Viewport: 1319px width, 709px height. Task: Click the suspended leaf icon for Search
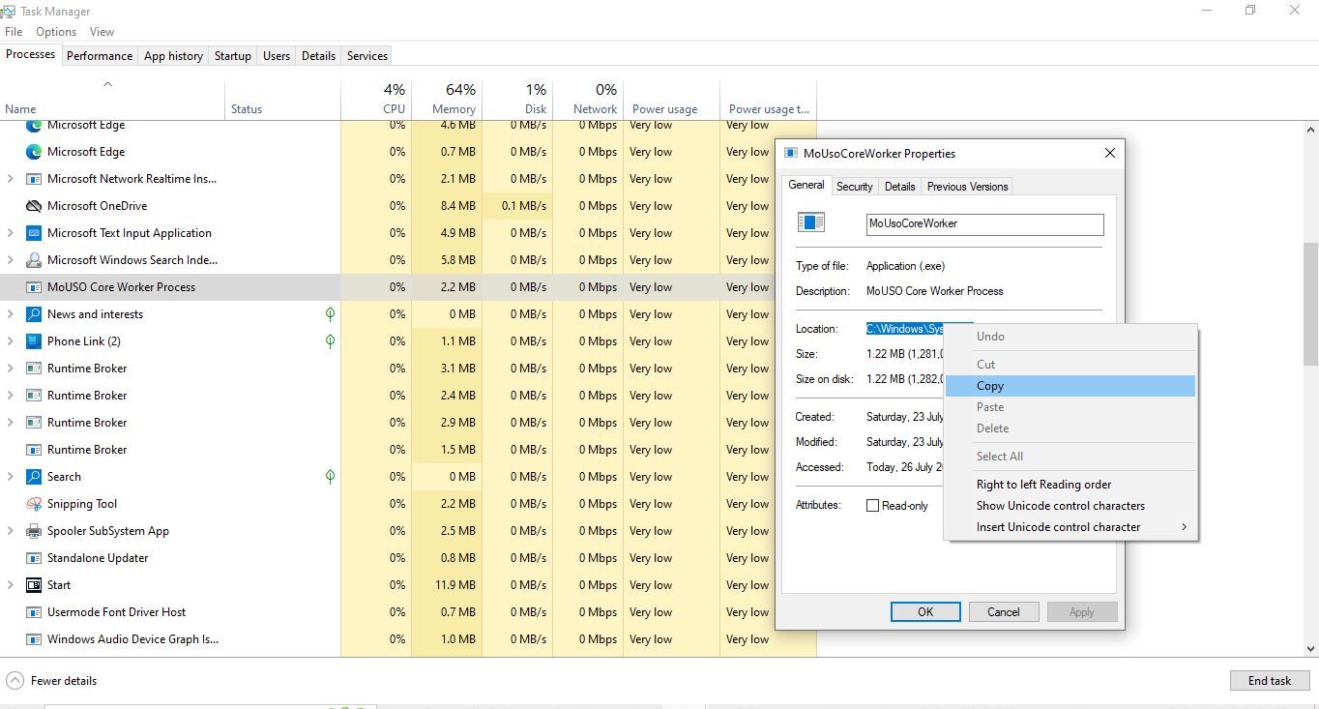(x=330, y=477)
